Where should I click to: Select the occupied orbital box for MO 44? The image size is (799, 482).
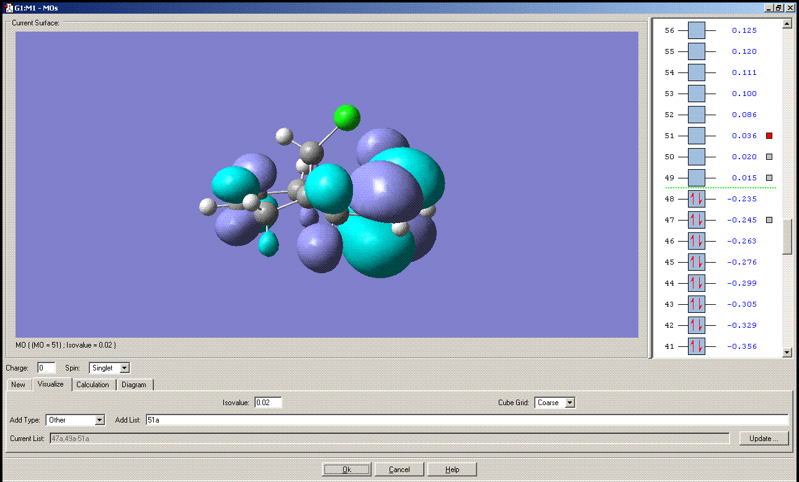[697, 283]
